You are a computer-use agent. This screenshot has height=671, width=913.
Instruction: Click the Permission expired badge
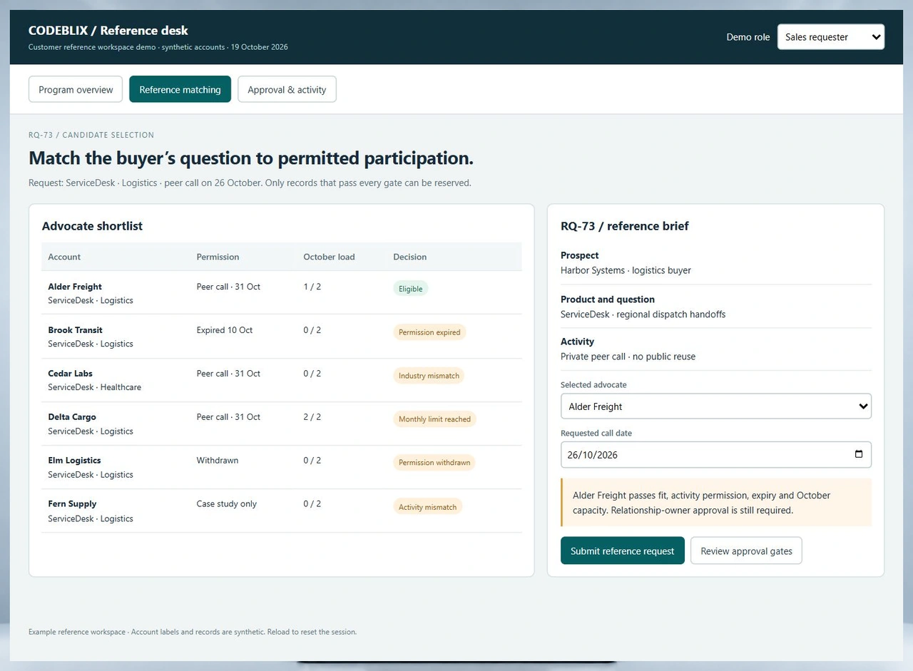tap(429, 332)
